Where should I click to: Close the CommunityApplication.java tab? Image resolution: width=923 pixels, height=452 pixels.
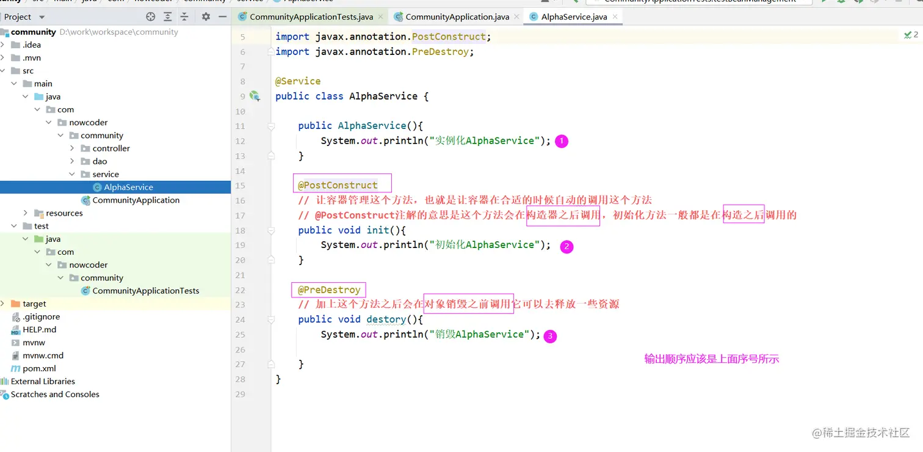[x=516, y=17]
